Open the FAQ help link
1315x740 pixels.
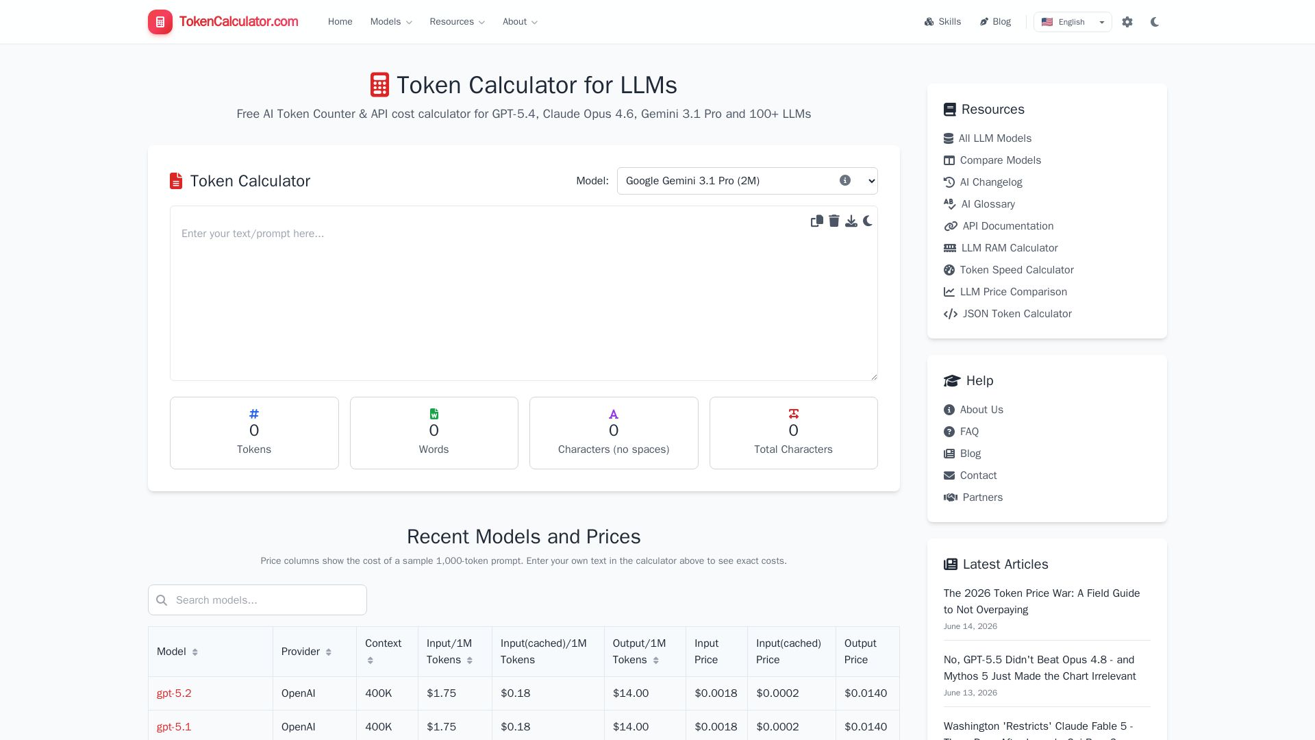[x=969, y=432]
